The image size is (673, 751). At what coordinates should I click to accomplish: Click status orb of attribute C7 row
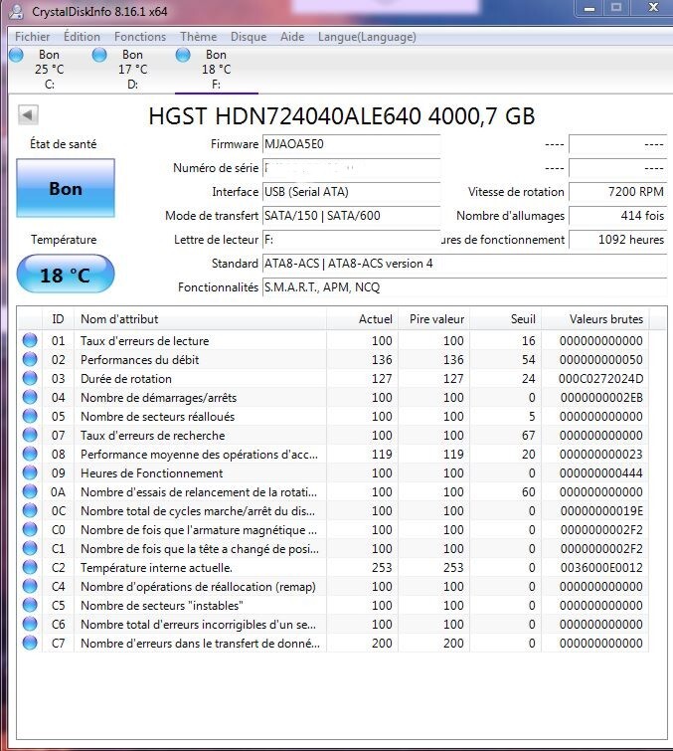pyautogui.click(x=30, y=643)
